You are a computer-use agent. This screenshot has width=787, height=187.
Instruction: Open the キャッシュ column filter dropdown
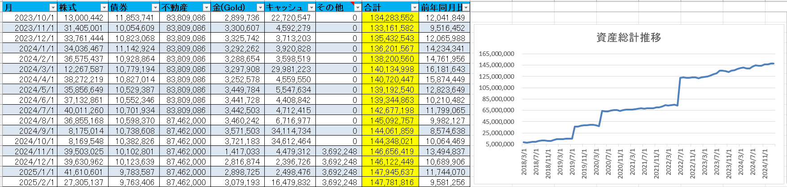pyautogui.click(x=311, y=8)
